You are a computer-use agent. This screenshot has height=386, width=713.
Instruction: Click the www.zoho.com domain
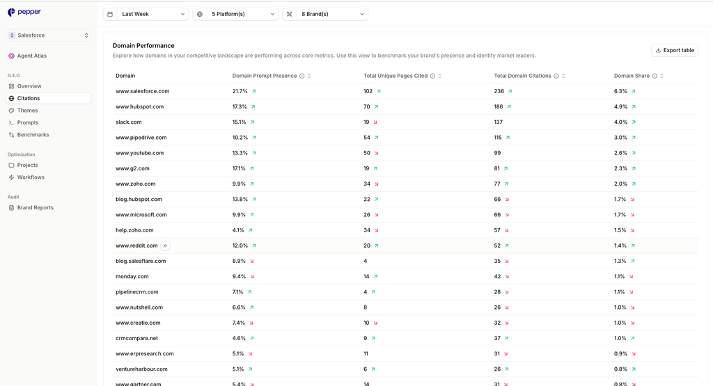(x=136, y=184)
